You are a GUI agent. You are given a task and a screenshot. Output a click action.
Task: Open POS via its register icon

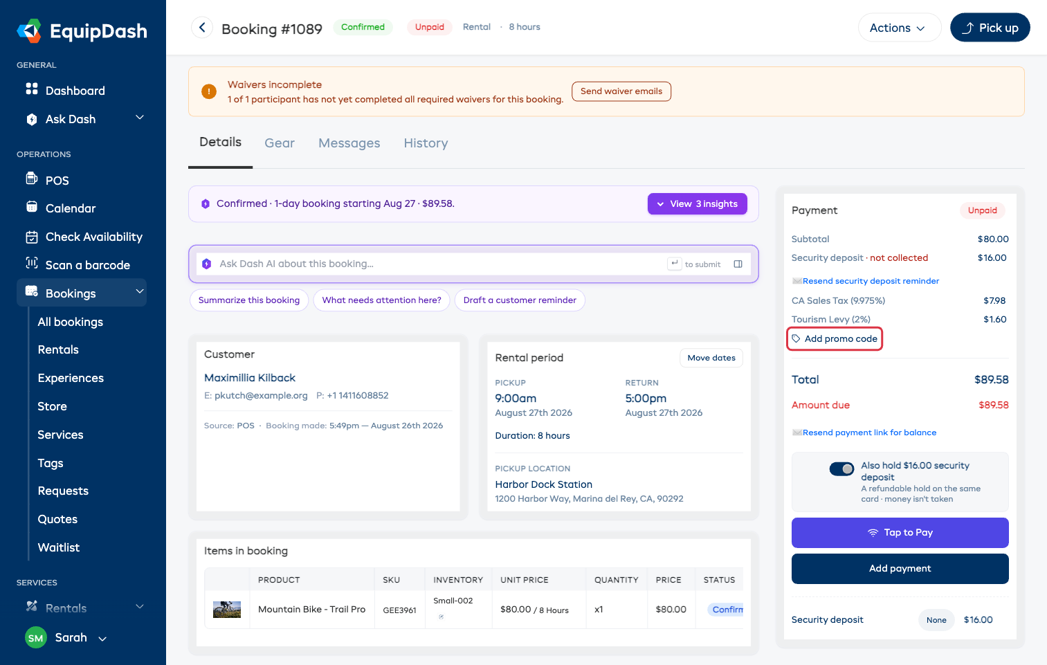pos(32,179)
